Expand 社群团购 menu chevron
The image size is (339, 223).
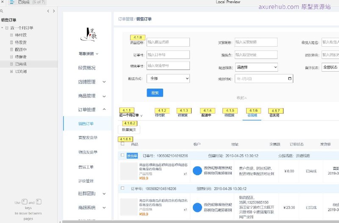pos(104,194)
